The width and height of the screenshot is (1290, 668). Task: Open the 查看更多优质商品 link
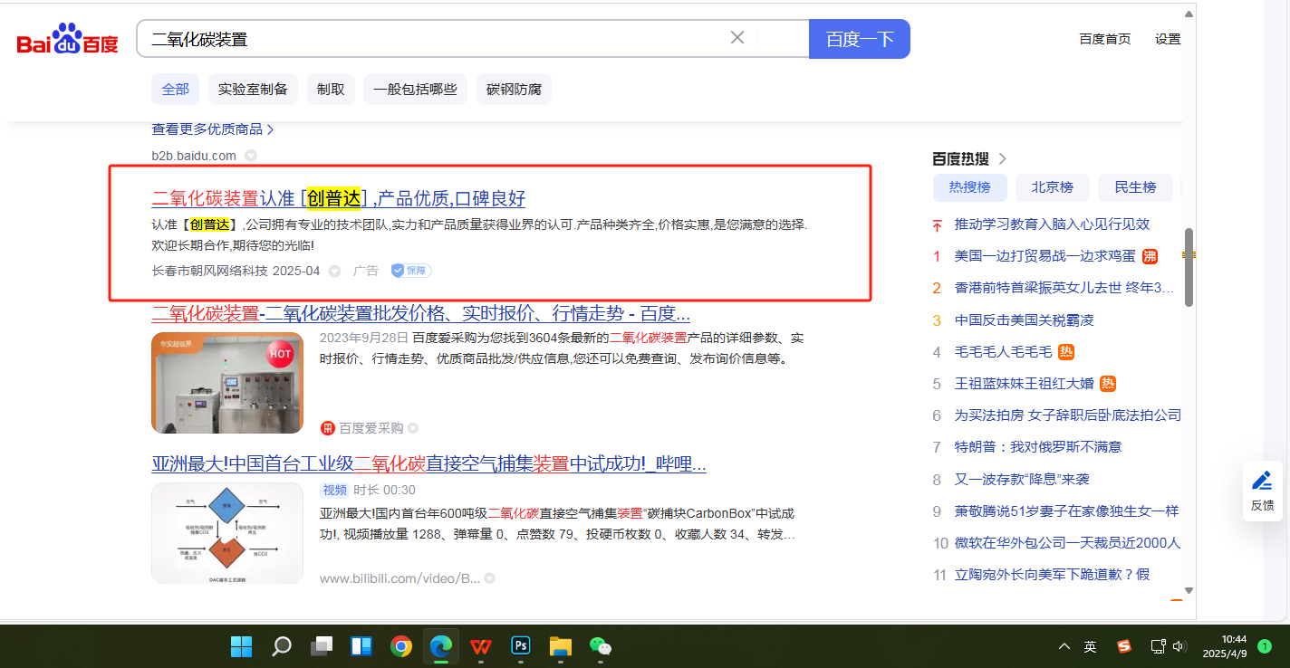[213, 129]
